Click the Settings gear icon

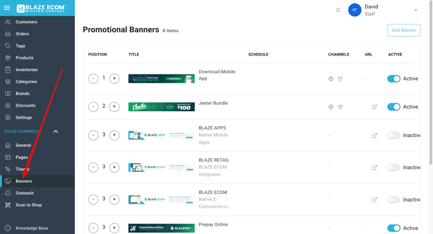click(x=8, y=118)
